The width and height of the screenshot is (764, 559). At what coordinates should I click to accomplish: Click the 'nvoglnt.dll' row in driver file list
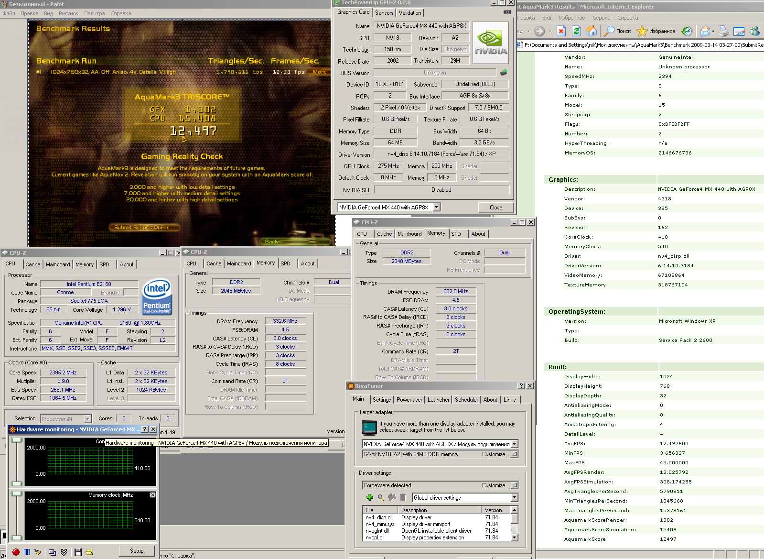coord(436,531)
